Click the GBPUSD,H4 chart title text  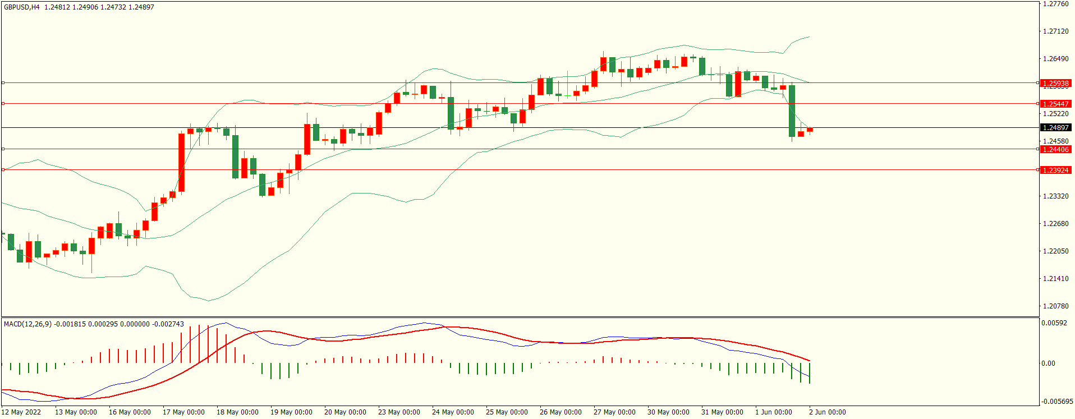[22, 7]
